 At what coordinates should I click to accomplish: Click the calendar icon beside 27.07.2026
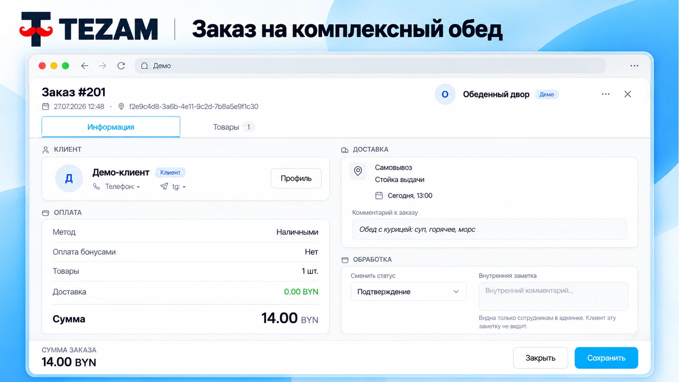[45, 107]
